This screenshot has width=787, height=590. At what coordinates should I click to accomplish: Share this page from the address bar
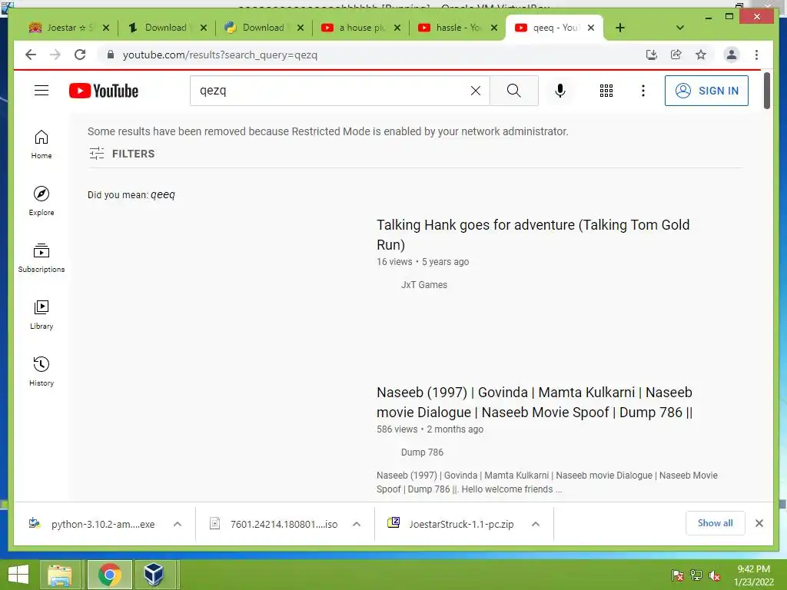pyautogui.click(x=676, y=55)
